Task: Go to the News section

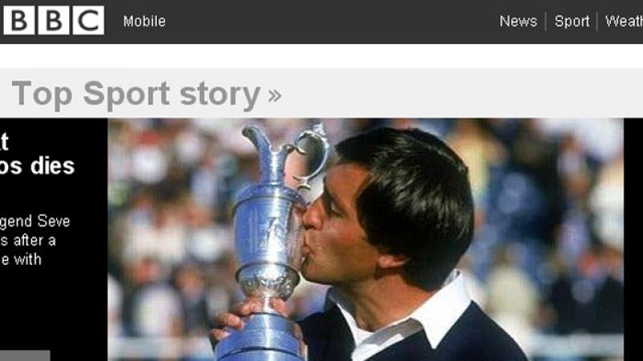Action: [518, 22]
